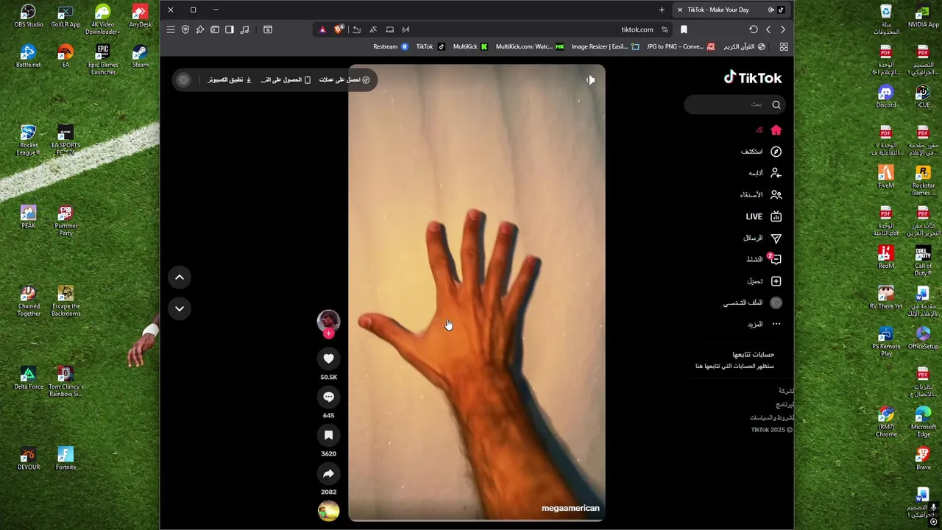Screen dimensions: 942x530
Task: Open Epic Games Launcher desktop shortcut
Action: 103,60
